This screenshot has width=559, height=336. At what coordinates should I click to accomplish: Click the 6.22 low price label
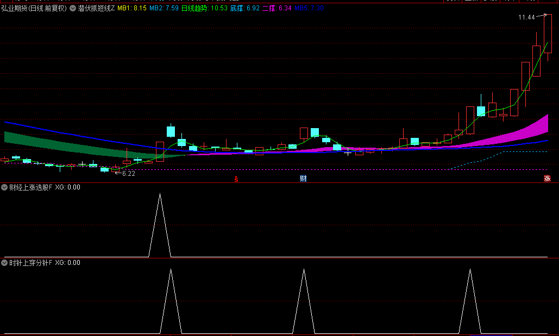click(x=128, y=174)
